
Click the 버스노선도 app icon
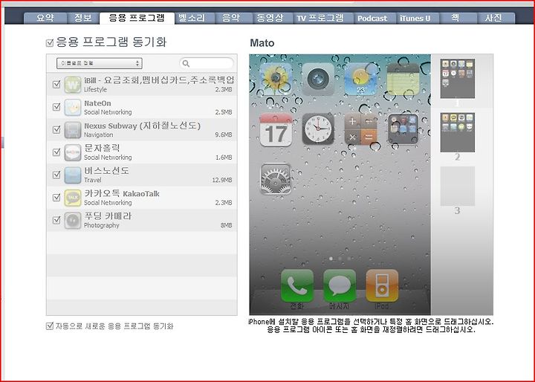[x=73, y=175]
